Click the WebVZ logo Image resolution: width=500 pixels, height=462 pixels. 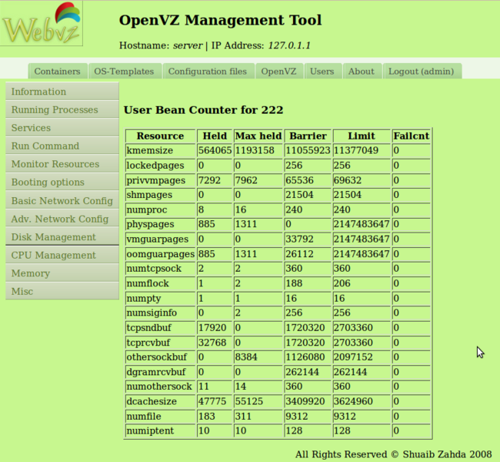click(x=42, y=23)
